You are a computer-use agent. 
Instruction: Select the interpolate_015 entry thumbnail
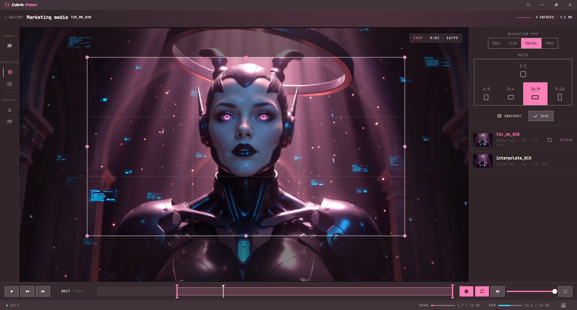[483, 161]
